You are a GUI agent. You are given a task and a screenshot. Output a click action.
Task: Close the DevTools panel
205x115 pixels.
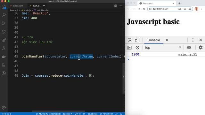click(201, 40)
